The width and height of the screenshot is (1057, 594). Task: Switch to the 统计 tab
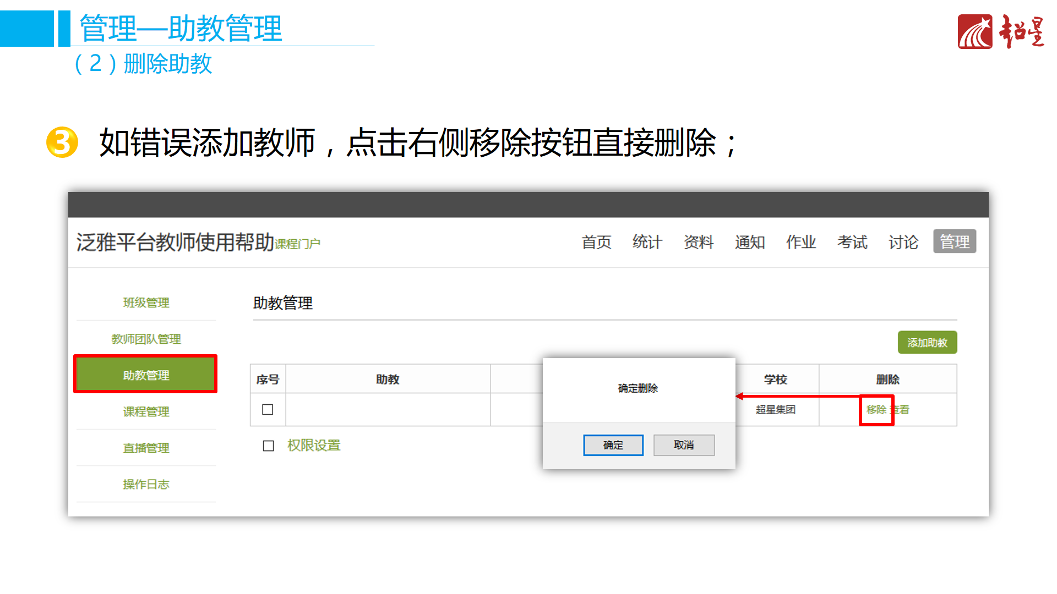[647, 242]
